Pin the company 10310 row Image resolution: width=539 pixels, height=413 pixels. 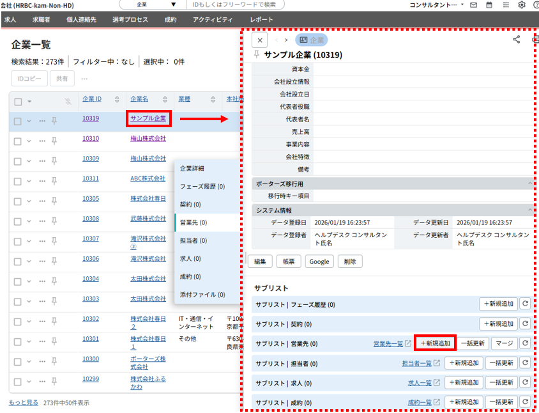tap(54, 139)
